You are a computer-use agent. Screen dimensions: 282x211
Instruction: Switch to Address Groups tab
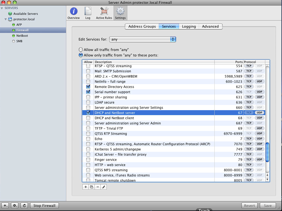click(142, 26)
